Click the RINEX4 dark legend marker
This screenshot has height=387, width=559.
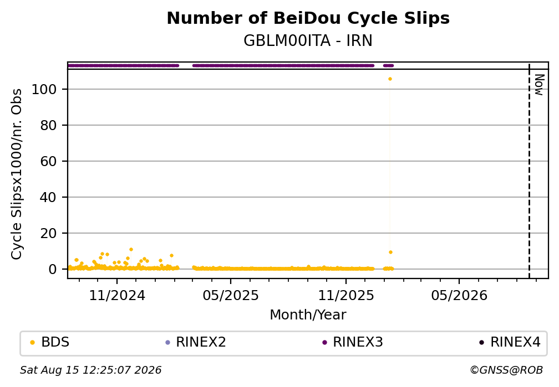point(481,343)
